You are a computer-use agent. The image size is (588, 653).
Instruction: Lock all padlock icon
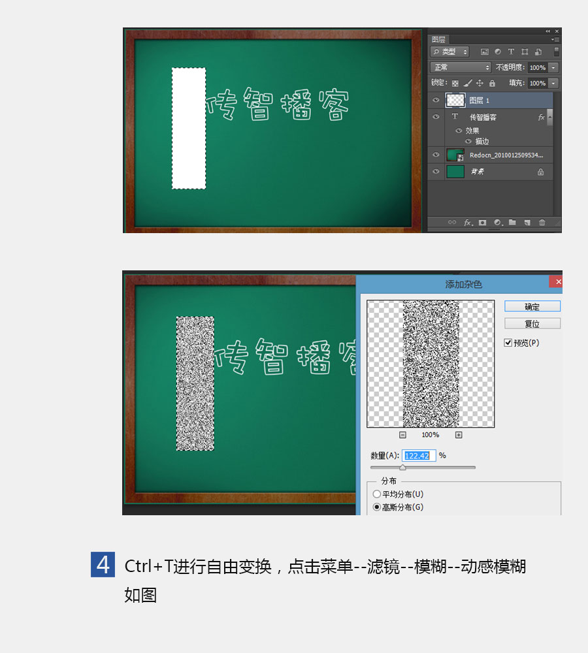[492, 84]
